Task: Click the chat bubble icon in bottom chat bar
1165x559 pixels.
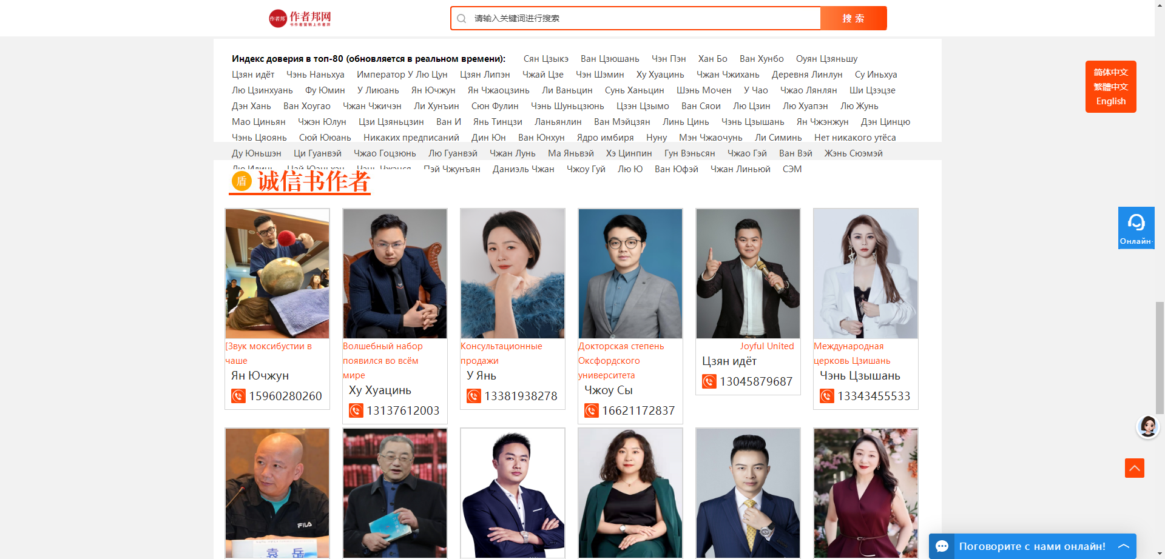Action: tap(942, 546)
